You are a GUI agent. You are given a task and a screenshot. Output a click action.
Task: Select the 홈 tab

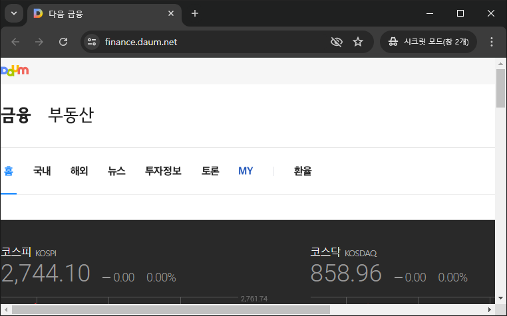click(x=9, y=171)
